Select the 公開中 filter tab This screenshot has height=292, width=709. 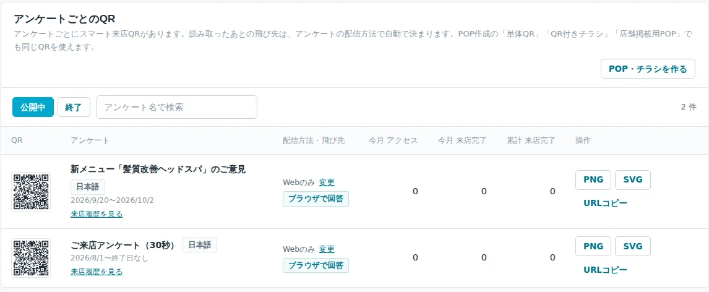[33, 107]
